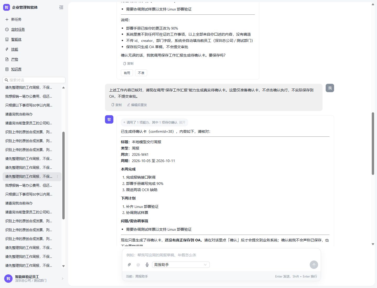Click the period text 2026-10-05 至 2026-10-11

153,161
